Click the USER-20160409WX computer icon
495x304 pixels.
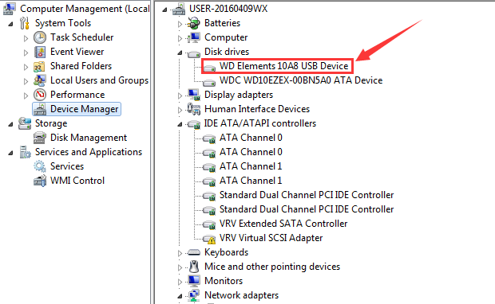(x=179, y=9)
